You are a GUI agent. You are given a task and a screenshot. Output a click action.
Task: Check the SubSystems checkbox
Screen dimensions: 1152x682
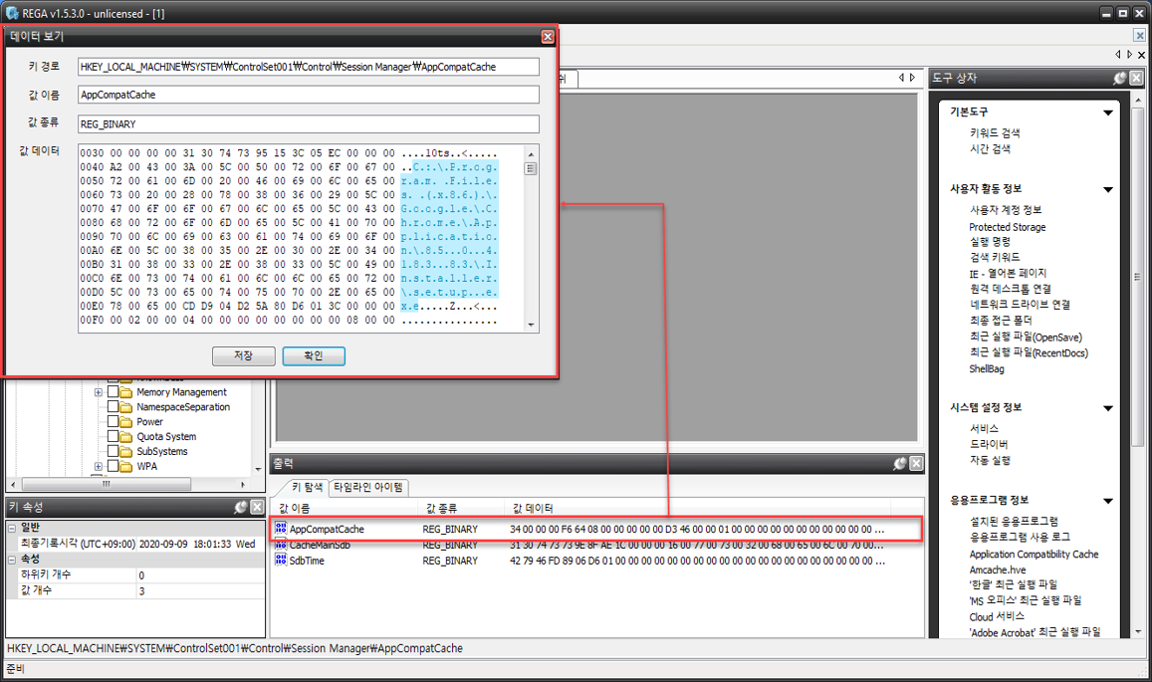point(114,450)
